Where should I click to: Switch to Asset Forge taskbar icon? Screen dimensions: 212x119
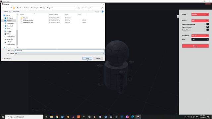pyautogui.click(x=138, y=117)
